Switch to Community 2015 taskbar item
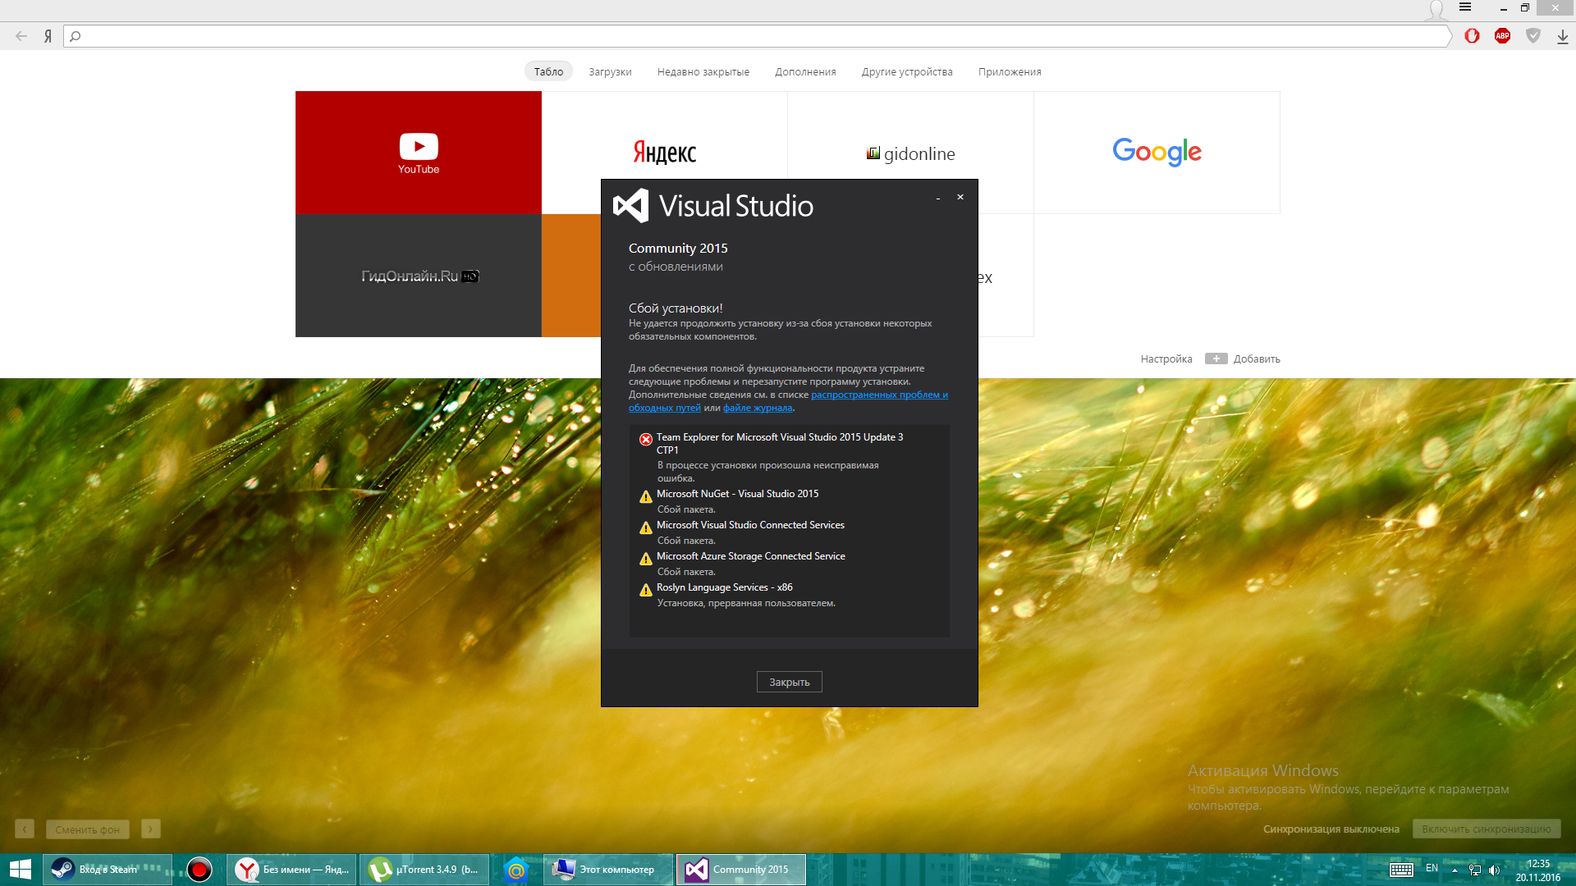Image resolution: width=1576 pixels, height=886 pixels. pos(741,870)
